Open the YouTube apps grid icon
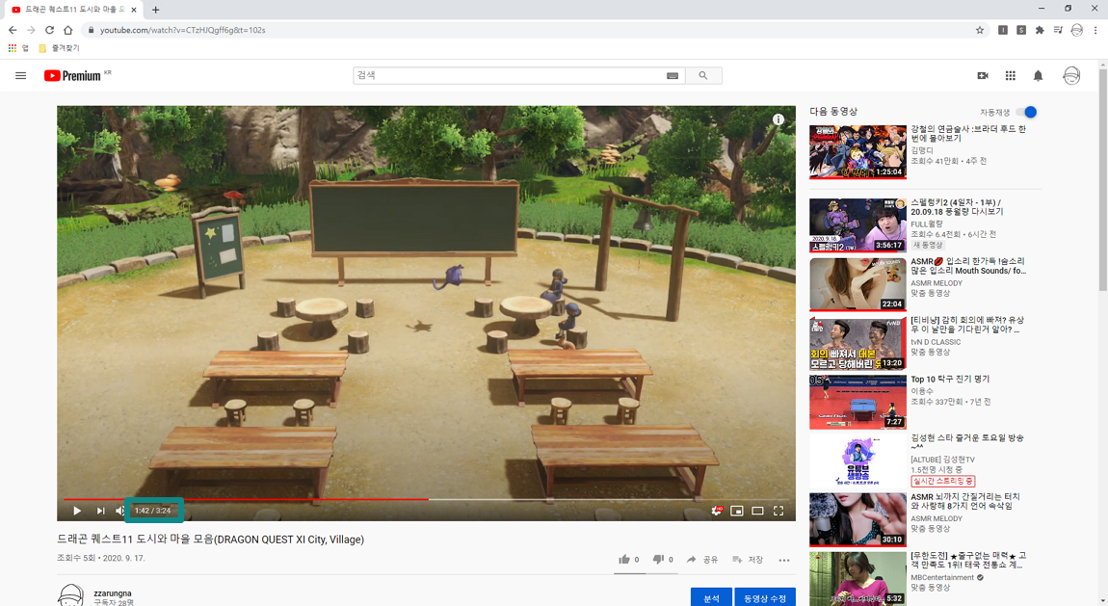Viewport: 1108px width, 606px height. coord(1011,75)
